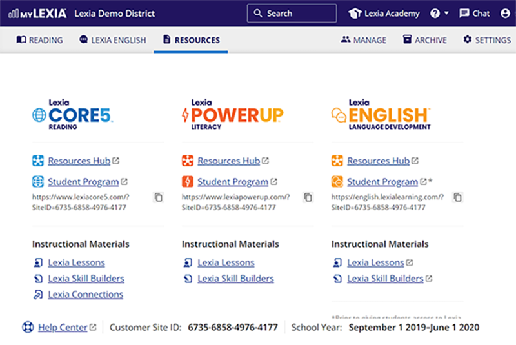Open Lexia English Lexia Lessons

coord(375,262)
